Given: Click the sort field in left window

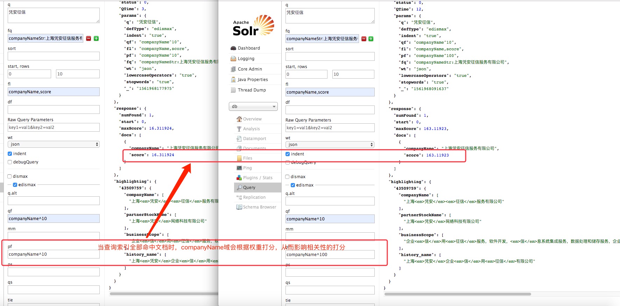Looking at the screenshot, I should tap(54, 56).
